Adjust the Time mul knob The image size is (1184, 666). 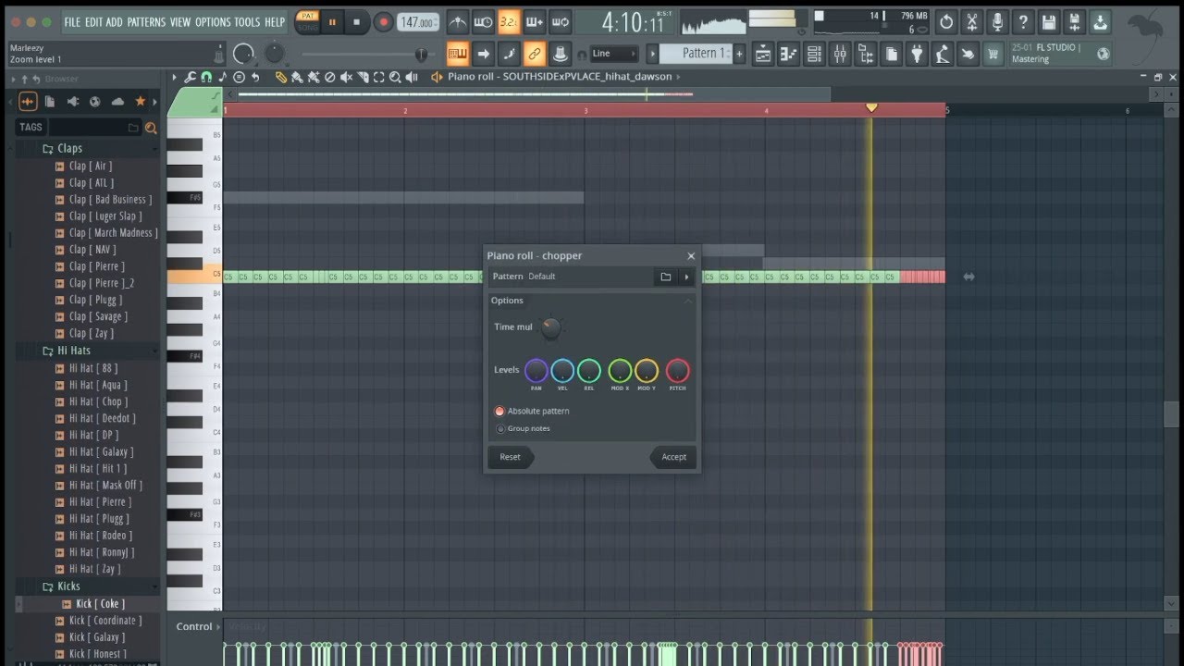coord(550,327)
